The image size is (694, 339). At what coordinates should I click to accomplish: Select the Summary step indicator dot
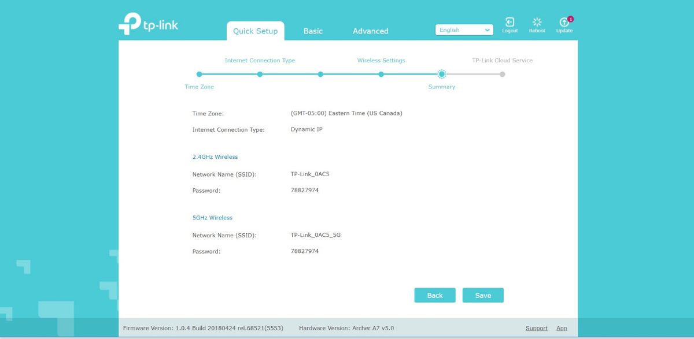point(442,74)
